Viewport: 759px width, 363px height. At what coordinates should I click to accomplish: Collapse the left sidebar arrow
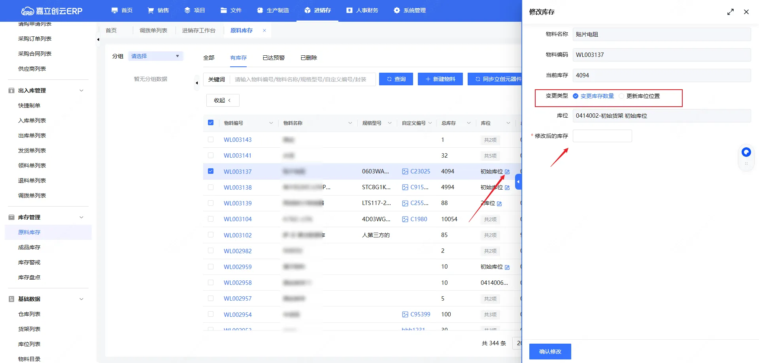[98, 39]
